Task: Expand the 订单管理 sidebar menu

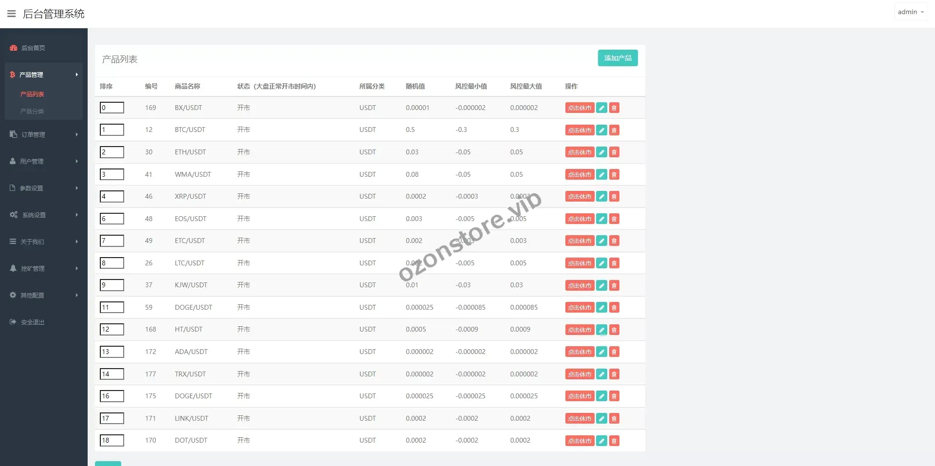Action: (43, 134)
